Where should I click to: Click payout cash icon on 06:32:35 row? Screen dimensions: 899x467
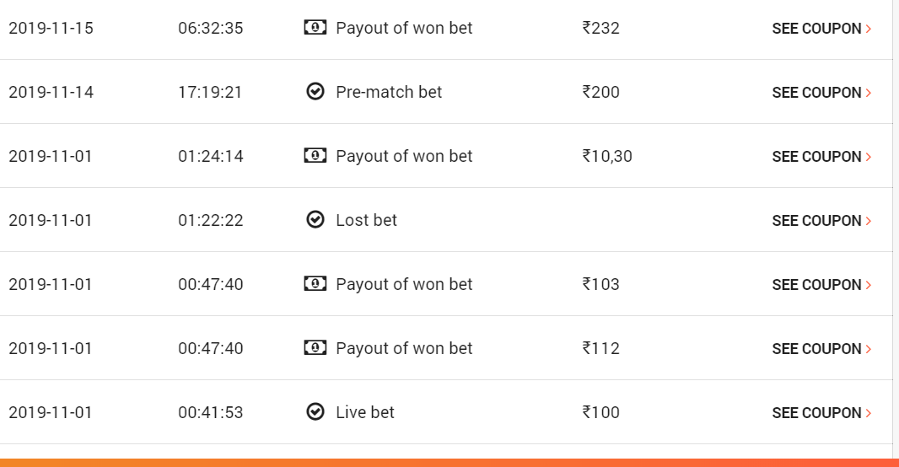[x=315, y=28]
